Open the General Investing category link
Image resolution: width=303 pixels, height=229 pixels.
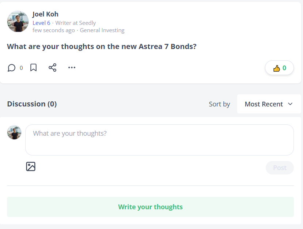[x=102, y=30]
